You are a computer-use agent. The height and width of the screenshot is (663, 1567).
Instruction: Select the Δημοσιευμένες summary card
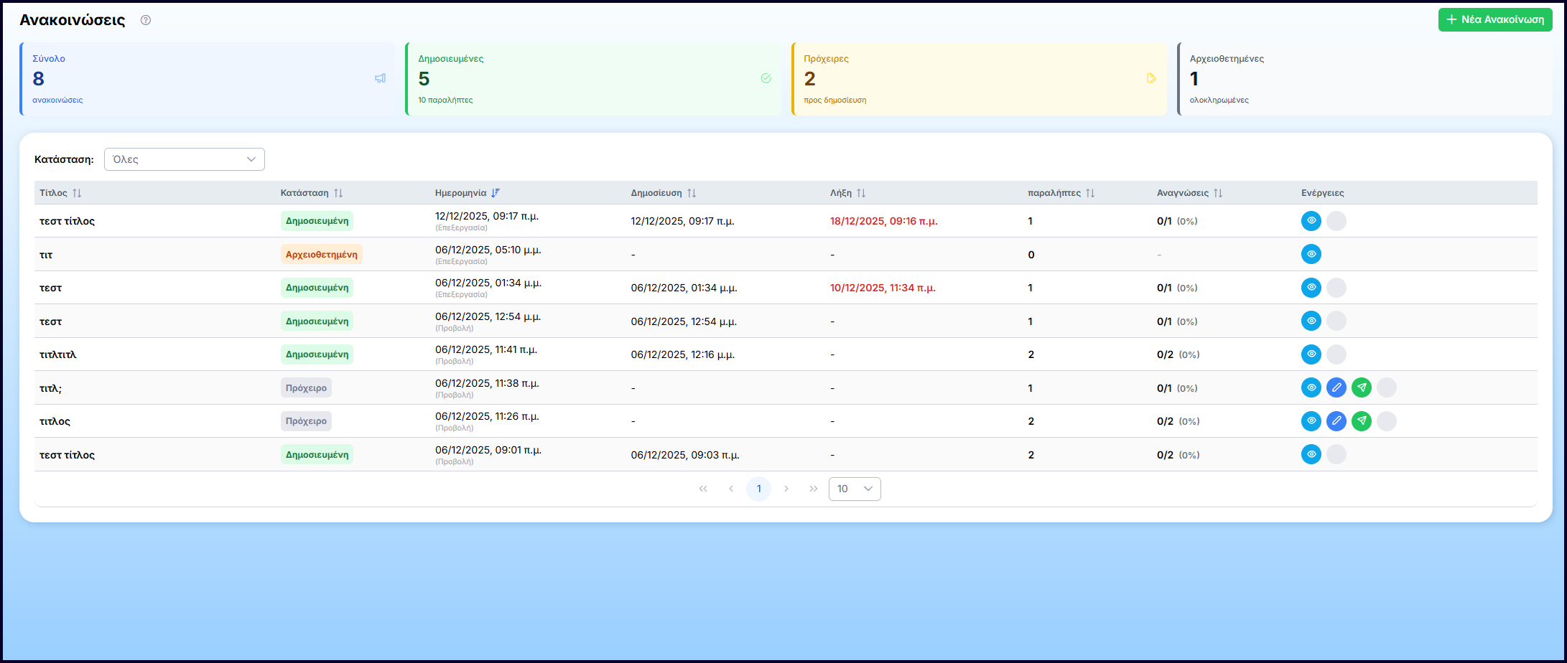tap(593, 79)
